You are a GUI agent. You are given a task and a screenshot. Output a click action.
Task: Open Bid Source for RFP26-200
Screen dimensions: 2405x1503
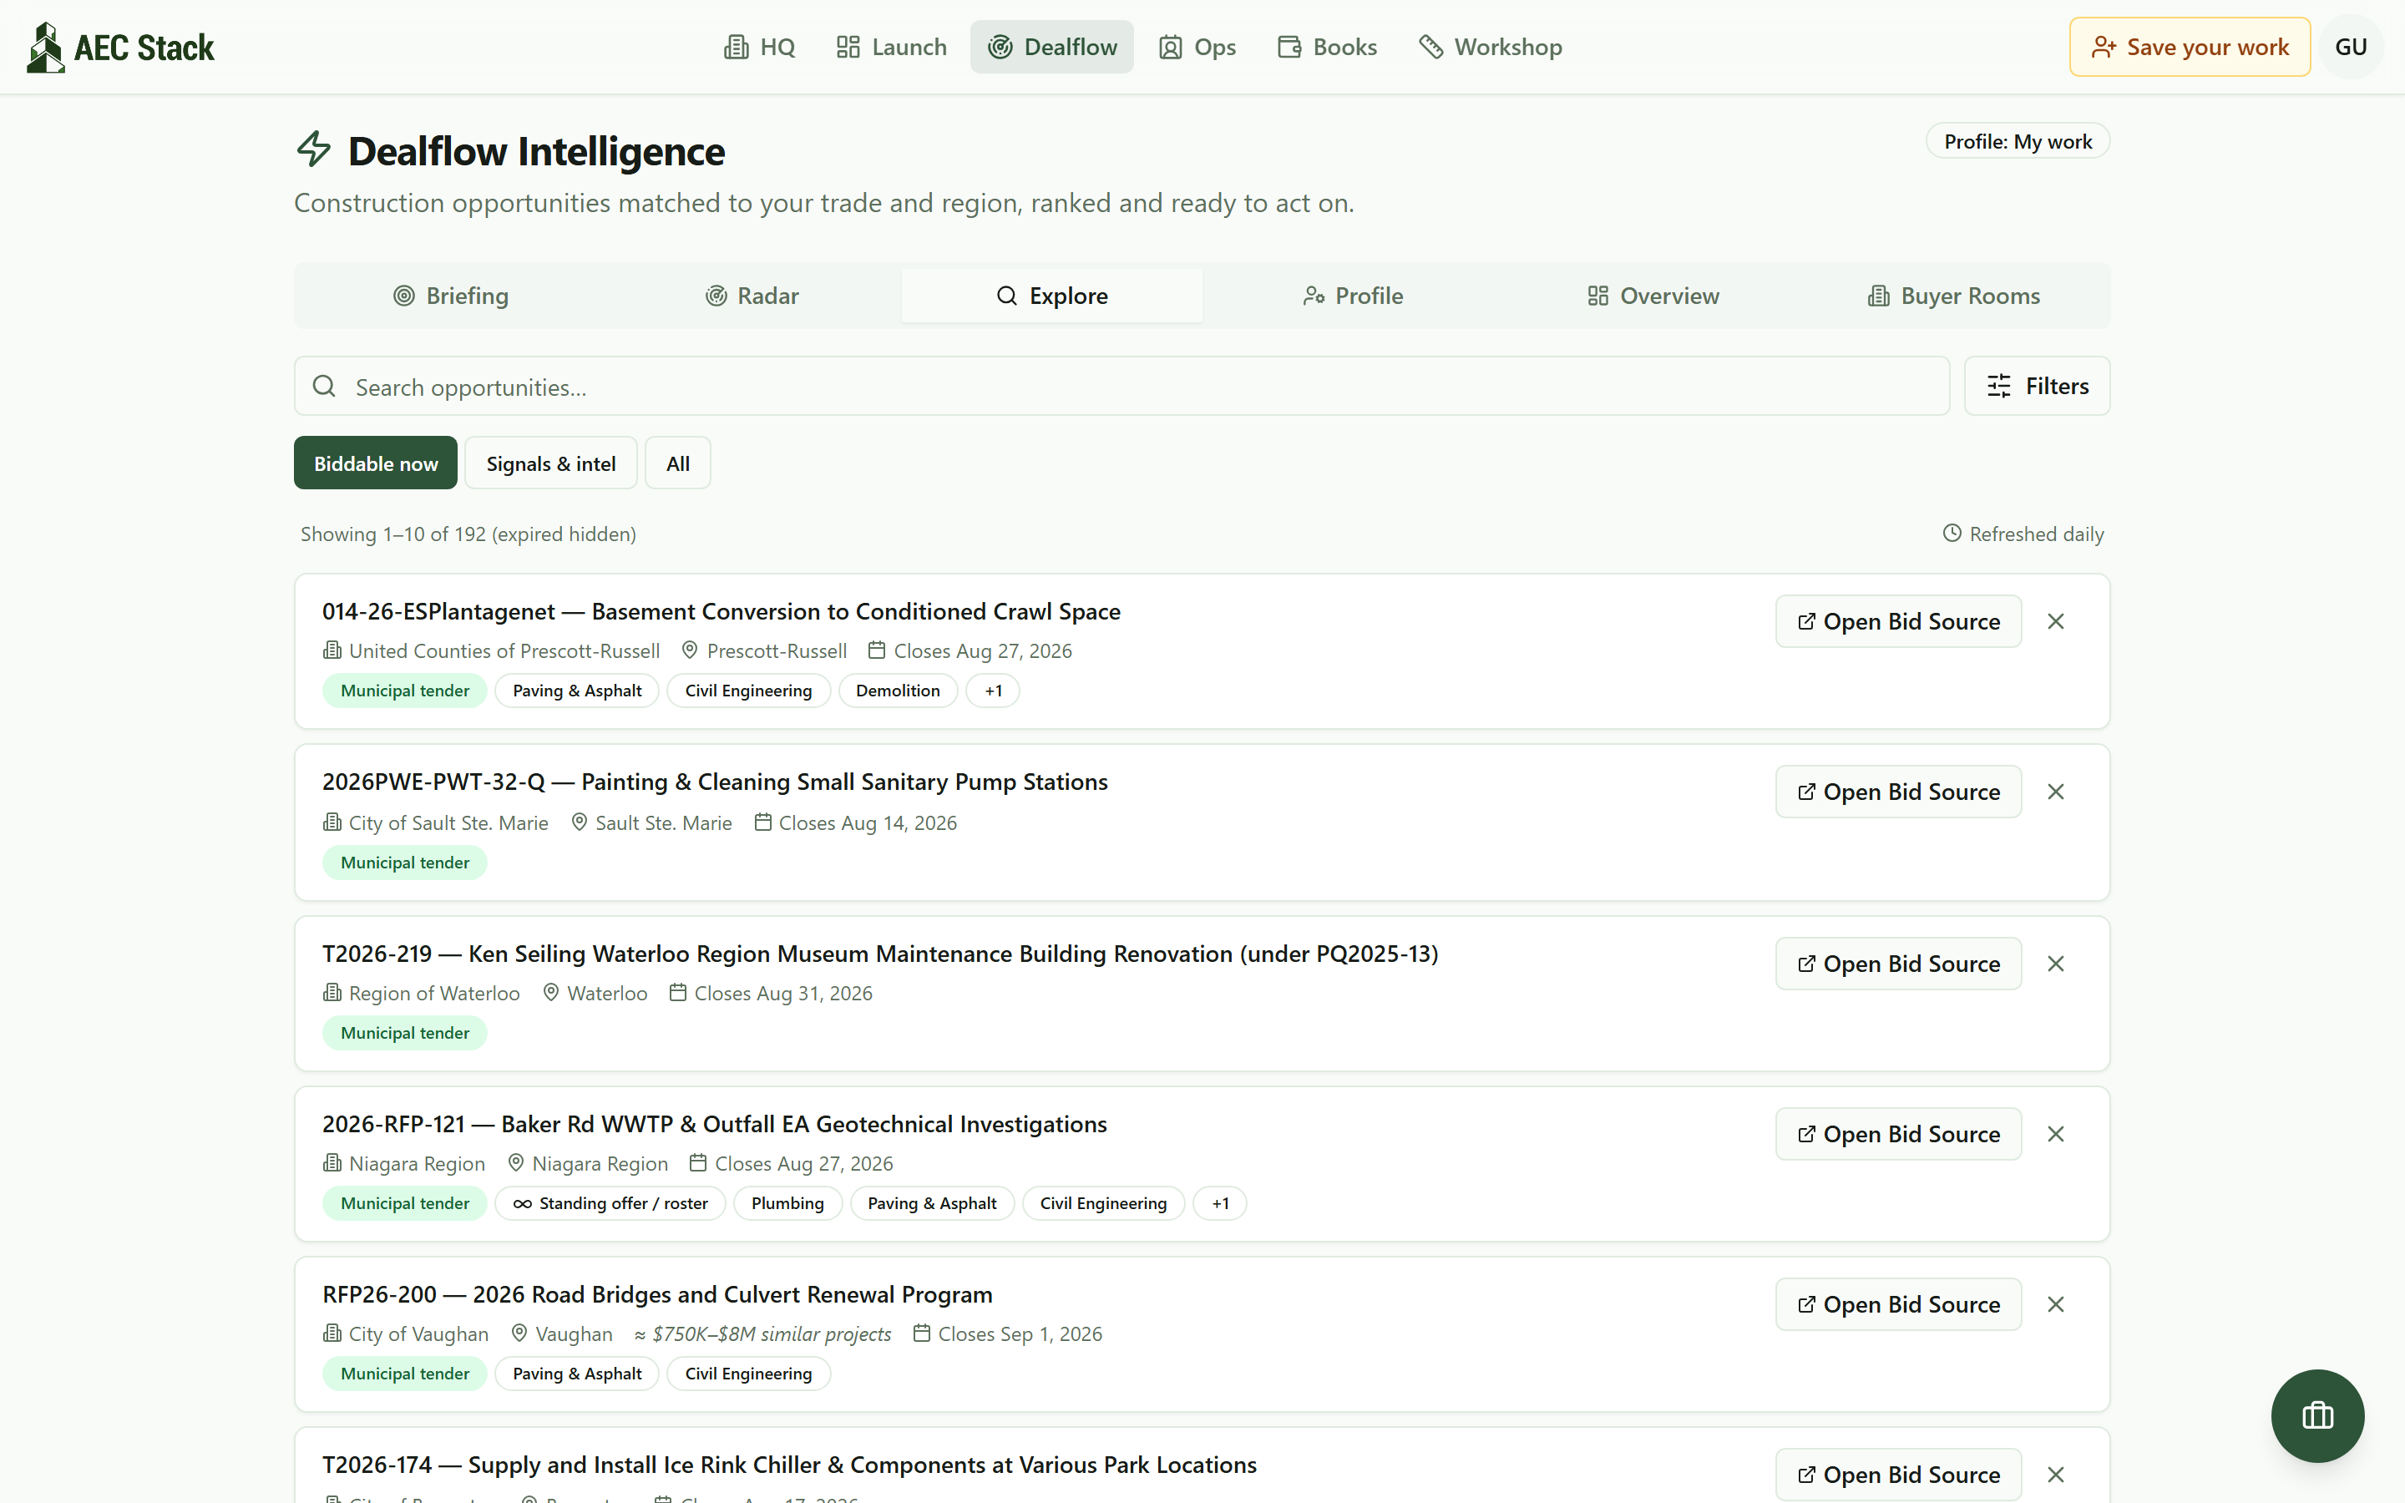click(x=1898, y=1304)
